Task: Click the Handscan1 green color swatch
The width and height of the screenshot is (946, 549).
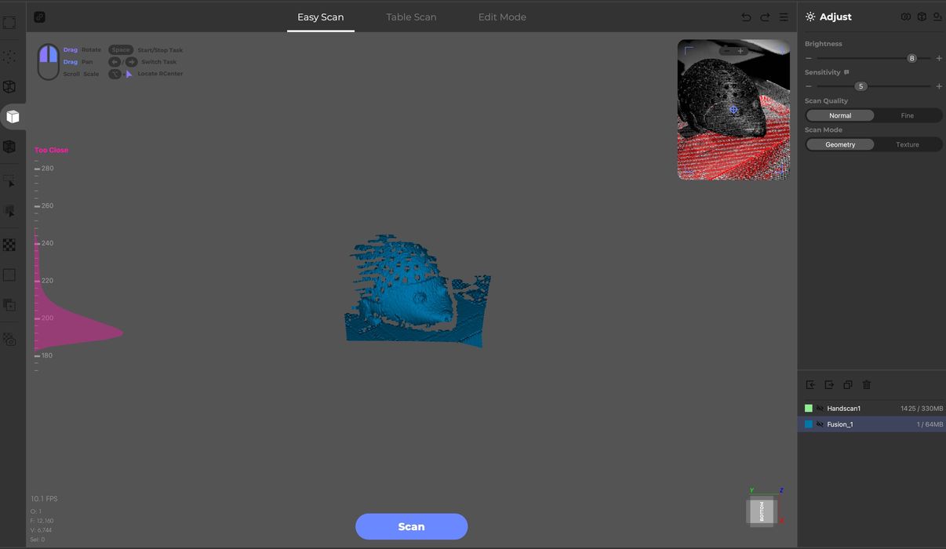Action: [x=809, y=409]
